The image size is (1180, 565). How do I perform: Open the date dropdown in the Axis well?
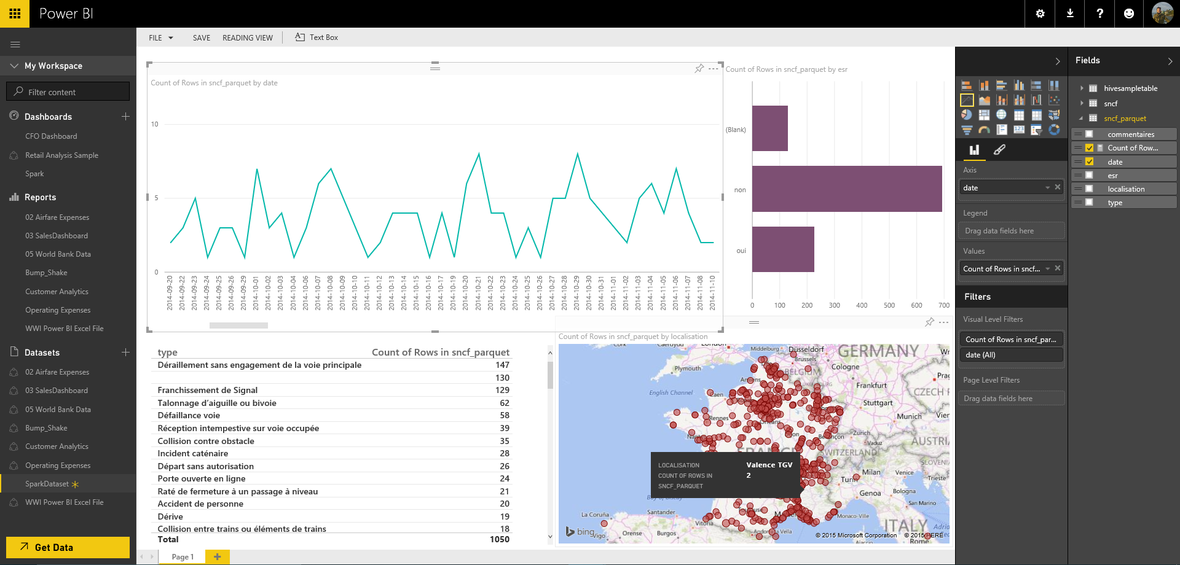click(1048, 187)
